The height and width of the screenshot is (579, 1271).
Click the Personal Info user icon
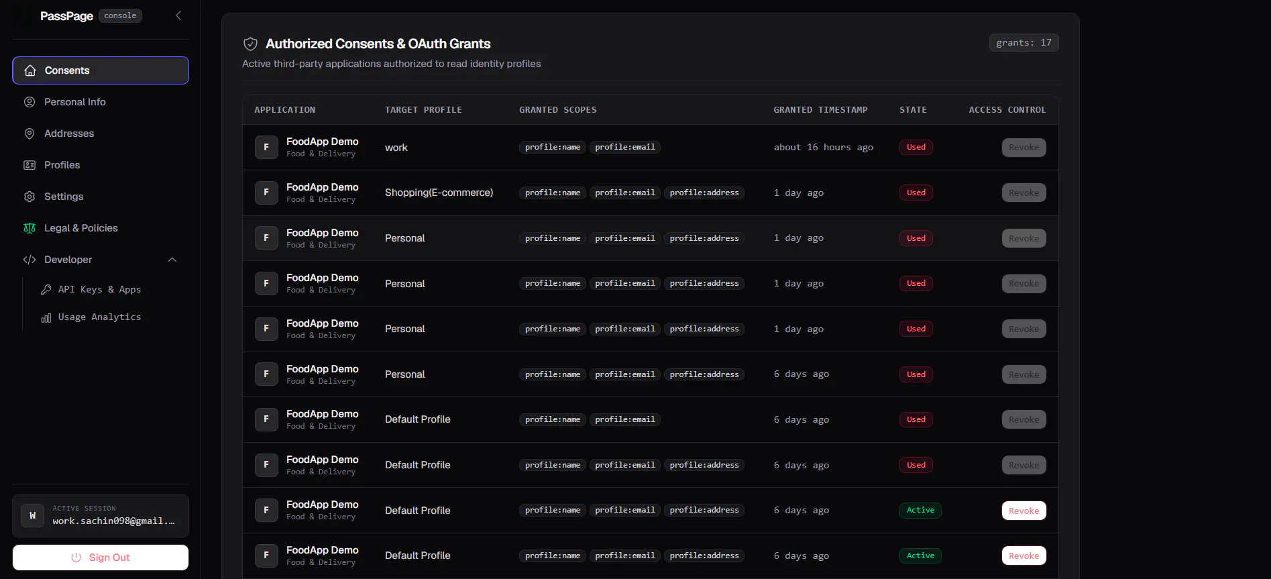30,102
